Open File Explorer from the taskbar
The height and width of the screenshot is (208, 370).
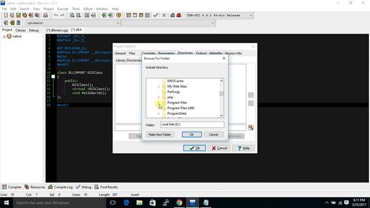click(x=139, y=203)
